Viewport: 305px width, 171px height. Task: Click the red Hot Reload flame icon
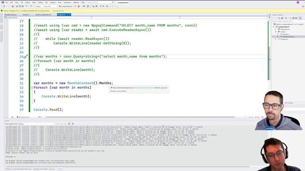click(79, 6)
